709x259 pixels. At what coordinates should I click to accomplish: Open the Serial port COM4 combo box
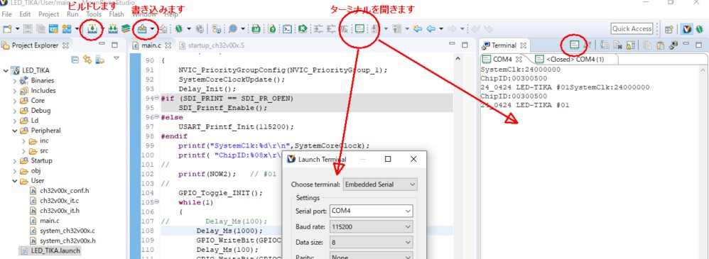[371, 211]
